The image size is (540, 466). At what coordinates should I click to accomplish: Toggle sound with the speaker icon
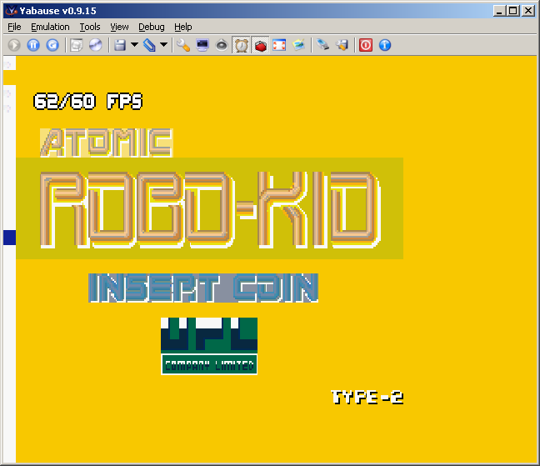click(x=222, y=45)
